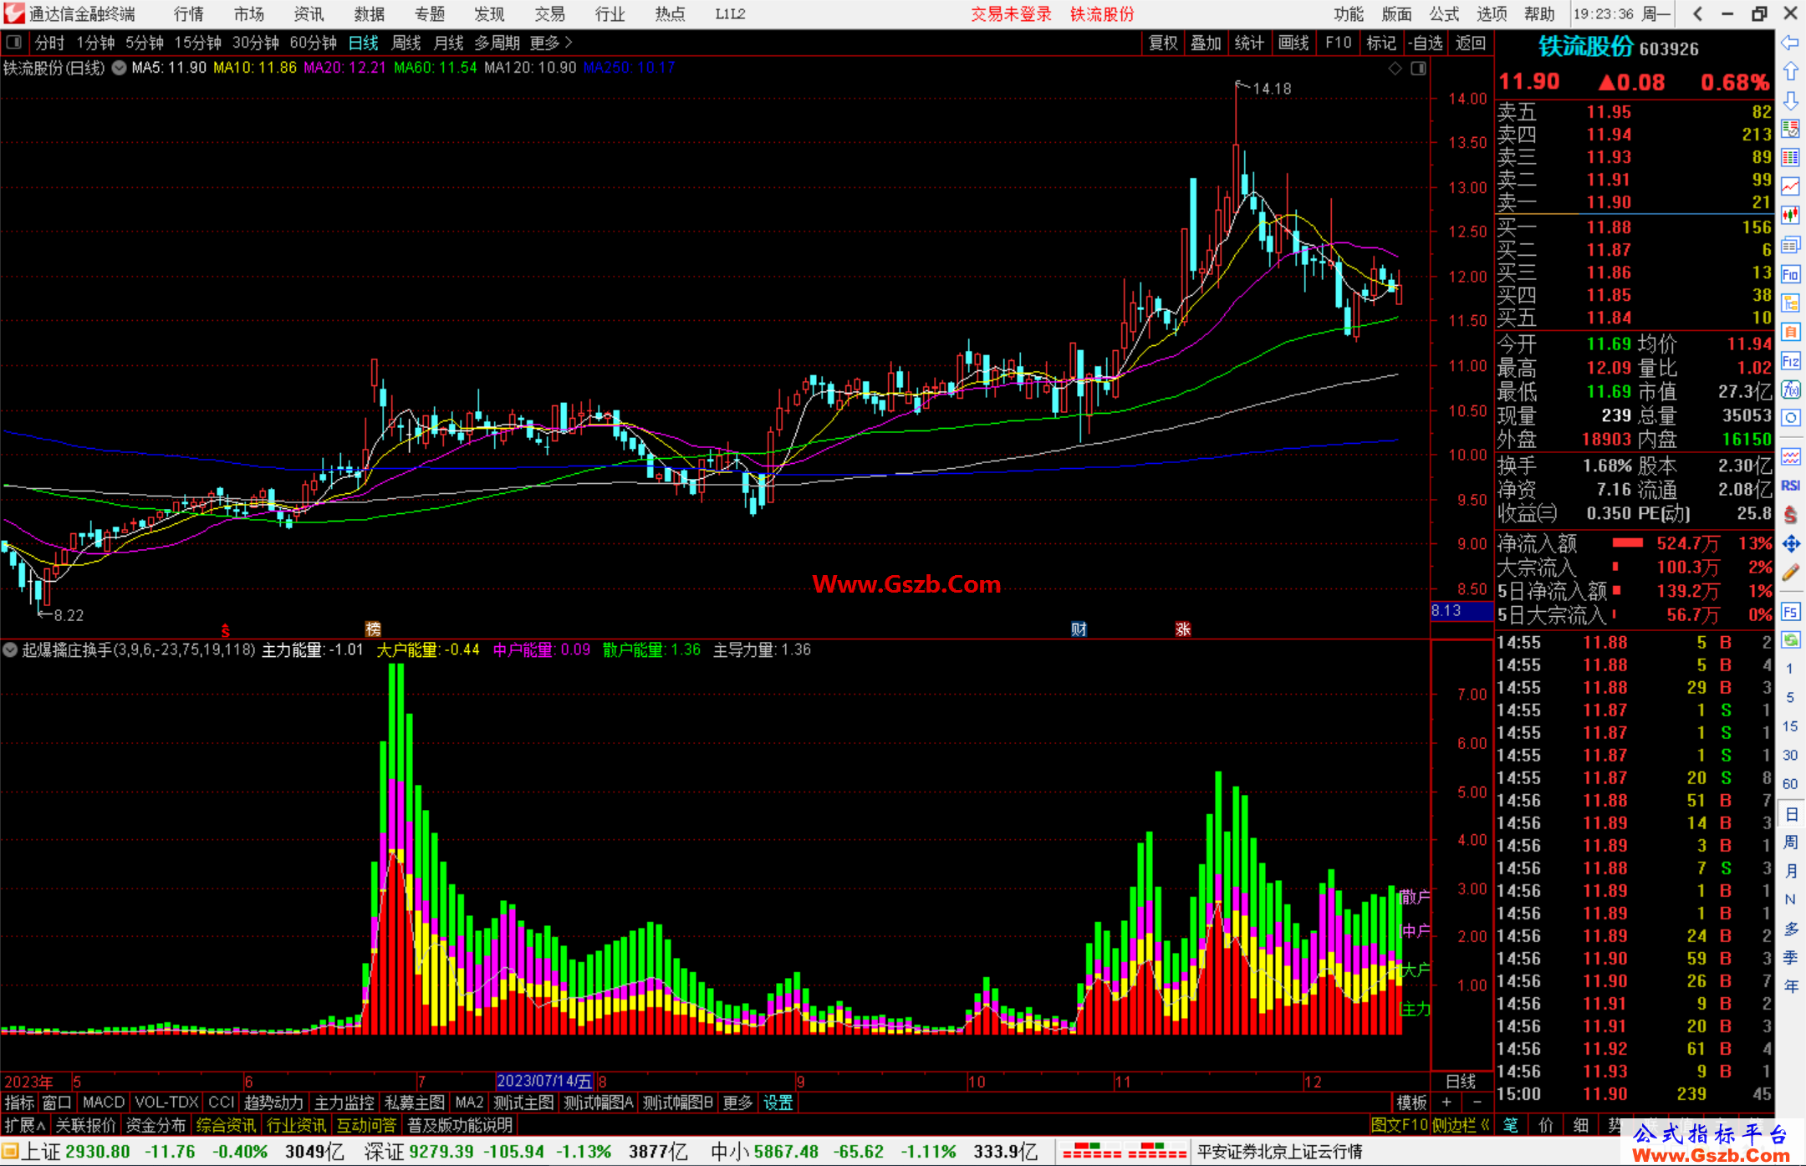This screenshot has height=1166, width=1806.
Task: Switch to 5 minute period in sidebar
Action: (1789, 697)
